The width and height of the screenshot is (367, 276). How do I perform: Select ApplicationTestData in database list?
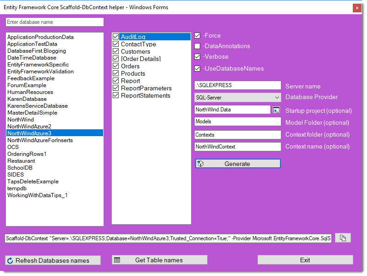(55, 44)
